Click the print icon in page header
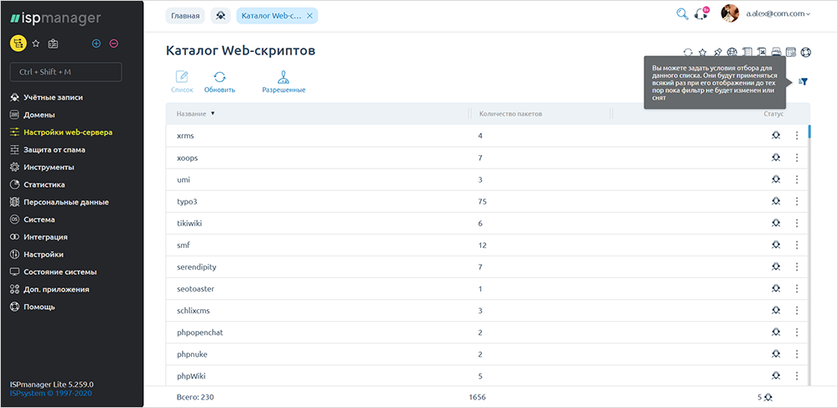Viewport: 838px width, 408px height. tap(777, 52)
